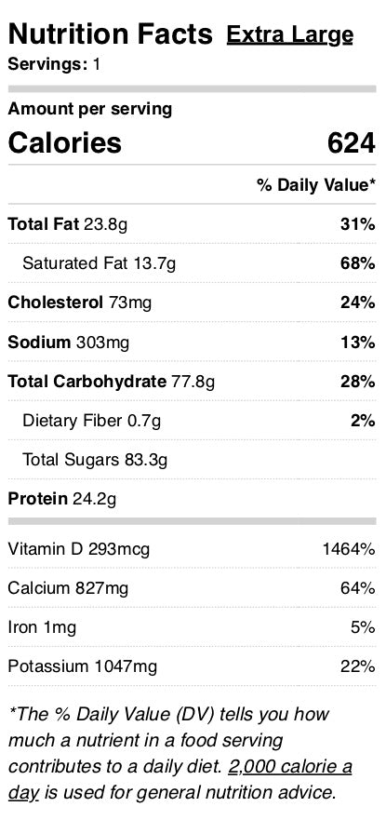Screen dimensions: 386x820
Task: Select the Potassium 1047mg row
Action: [x=193, y=666]
